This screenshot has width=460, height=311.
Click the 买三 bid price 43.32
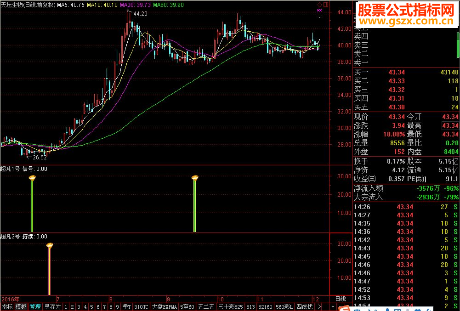[x=397, y=90]
